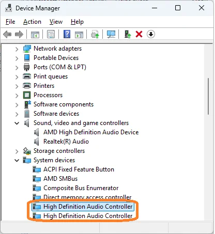Expand the Printers node
This screenshot has height=234, width=215.
17,86
